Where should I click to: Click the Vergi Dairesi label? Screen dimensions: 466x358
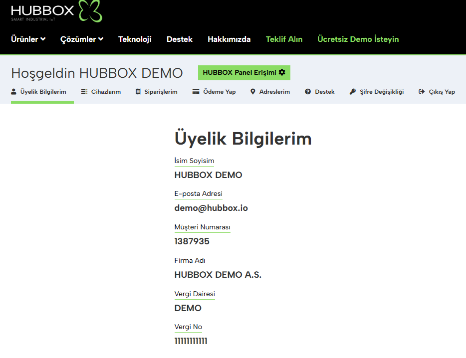coord(195,294)
